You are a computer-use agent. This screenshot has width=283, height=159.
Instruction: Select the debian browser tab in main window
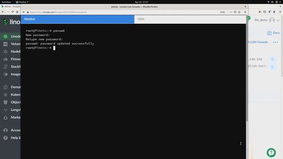[11, 7]
